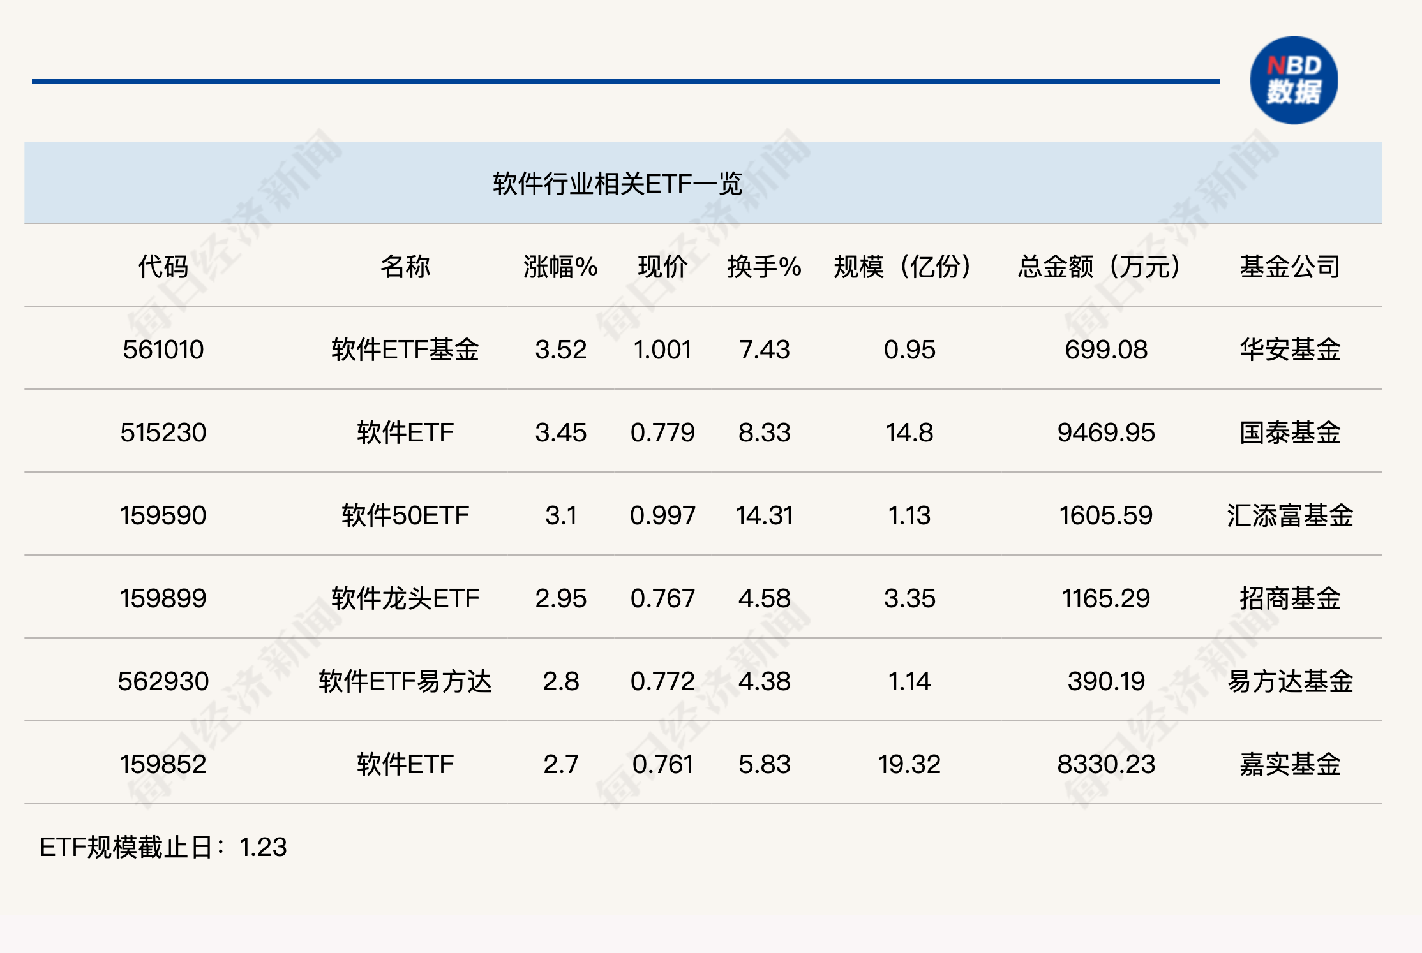This screenshot has height=953, width=1422.
Task: Click the 代码 column header
Action: coord(163,267)
